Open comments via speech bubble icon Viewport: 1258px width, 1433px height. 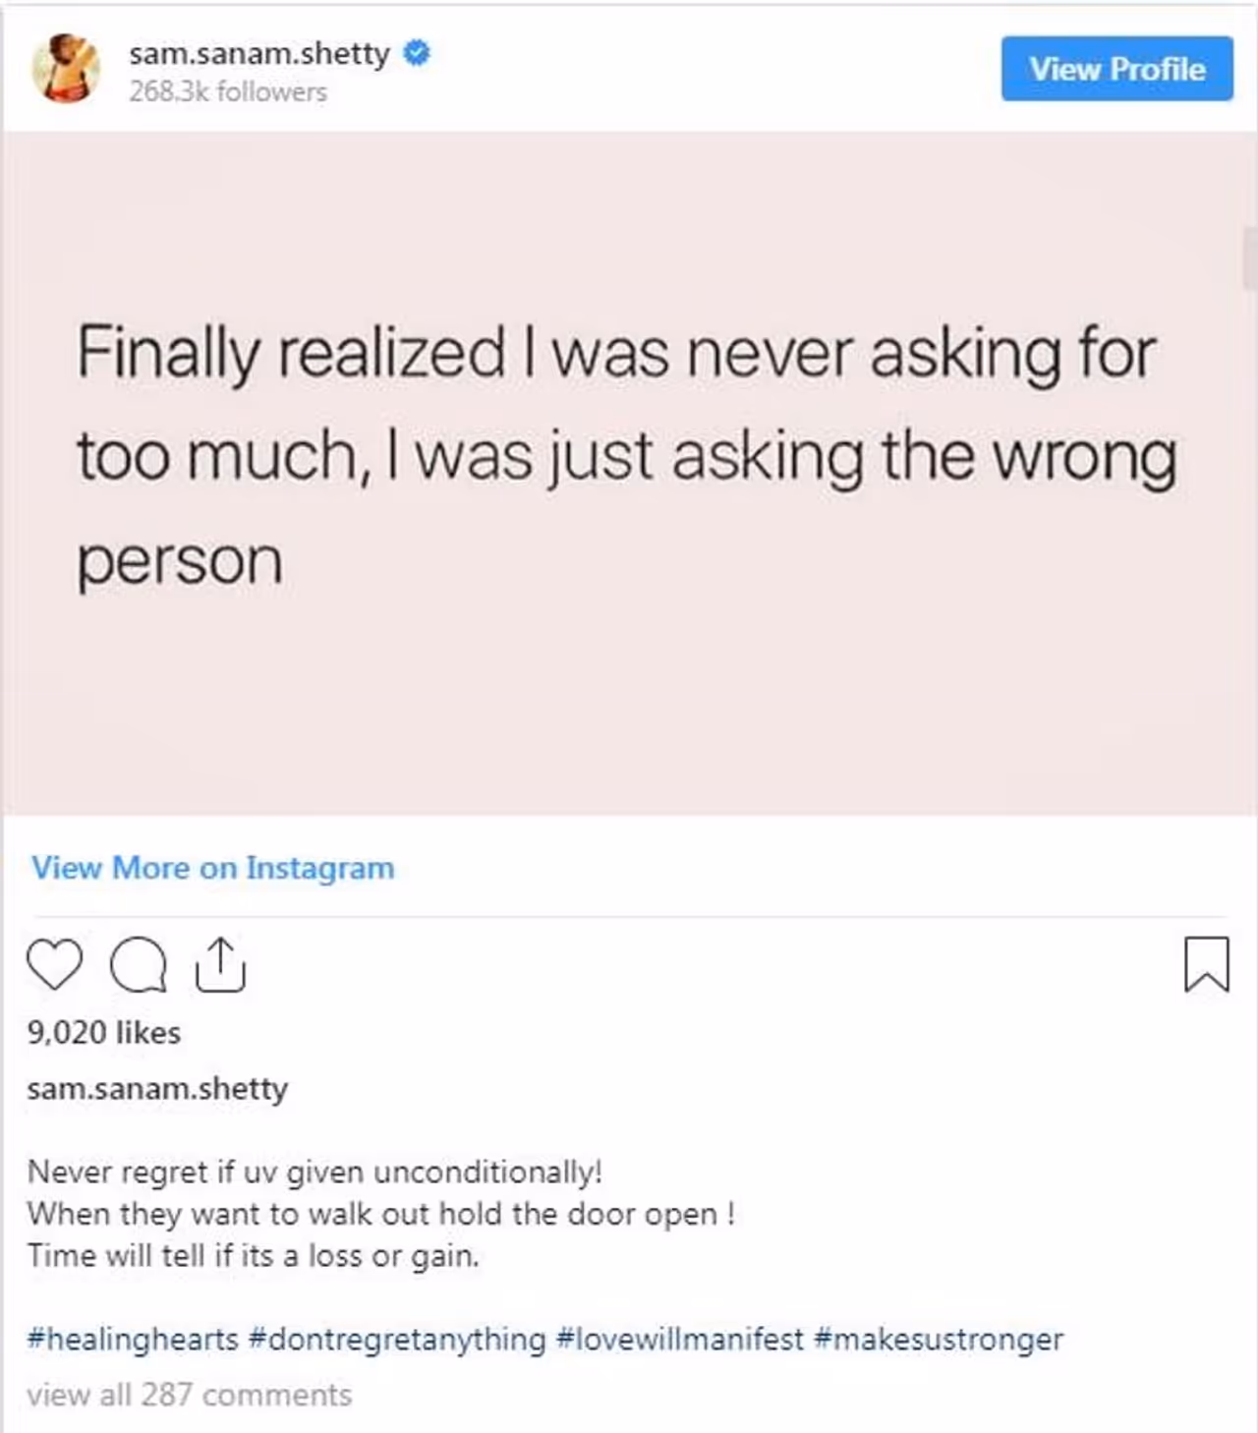(x=138, y=965)
